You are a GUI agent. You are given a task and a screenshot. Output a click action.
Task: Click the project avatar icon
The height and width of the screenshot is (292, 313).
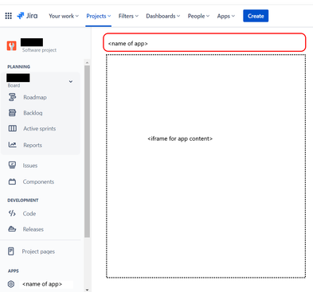12,46
